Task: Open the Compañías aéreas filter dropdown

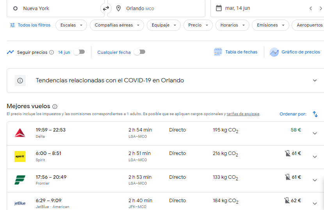Action: (117, 25)
